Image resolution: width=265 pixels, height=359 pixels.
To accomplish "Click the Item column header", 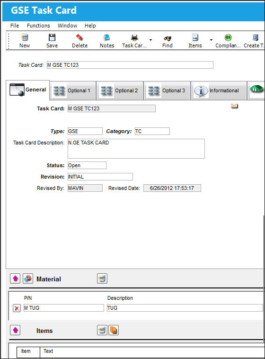I will 28,351.
